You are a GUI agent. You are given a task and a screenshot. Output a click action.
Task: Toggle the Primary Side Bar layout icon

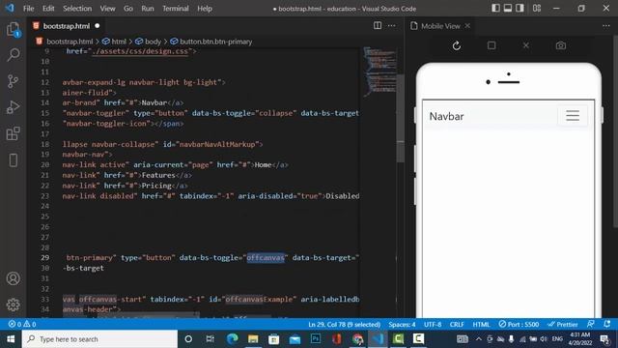[495, 8]
